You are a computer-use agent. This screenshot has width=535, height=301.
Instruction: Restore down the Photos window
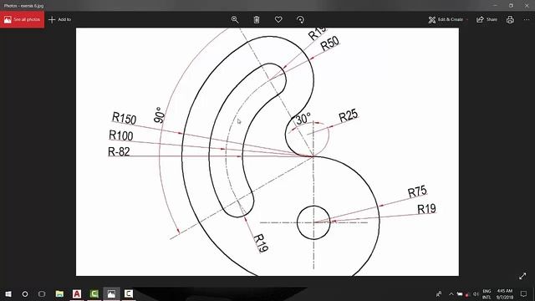click(511, 6)
